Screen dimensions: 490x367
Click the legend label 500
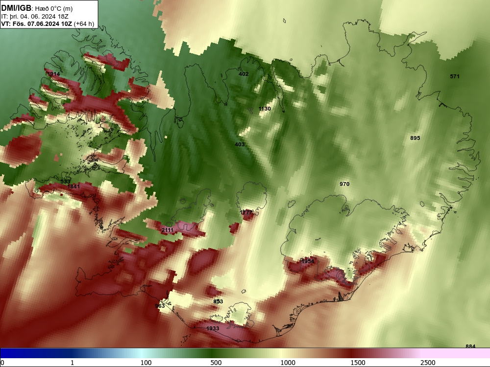click(x=216, y=363)
